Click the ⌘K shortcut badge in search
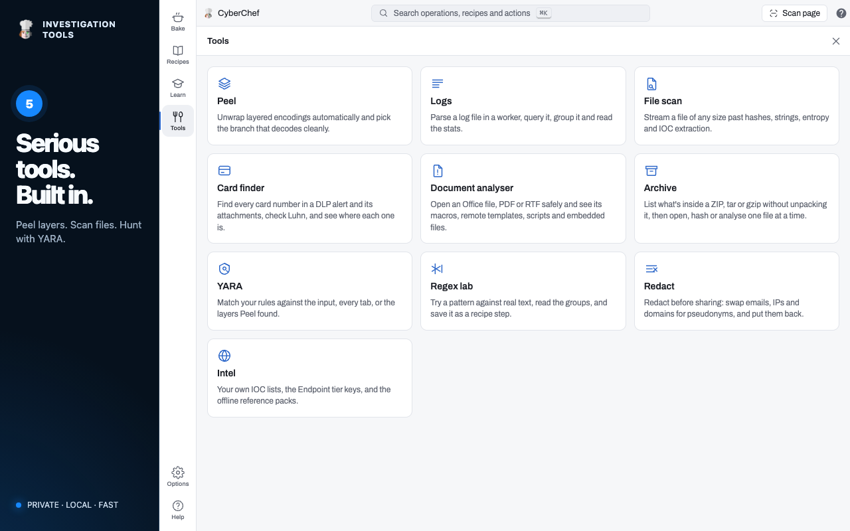The width and height of the screenshot is (850, 531). click(544, 13)
